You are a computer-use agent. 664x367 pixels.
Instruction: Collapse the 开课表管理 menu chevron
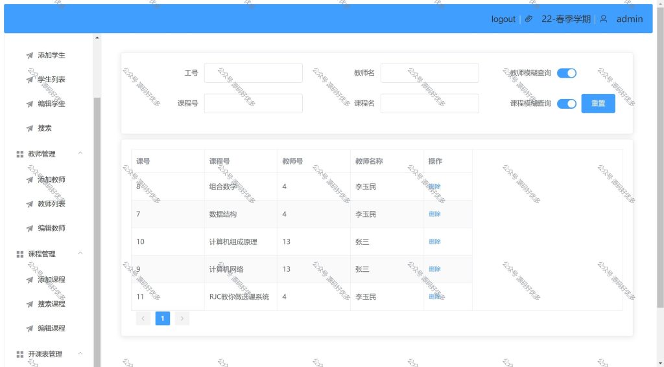pyautogui.click(x=80, y=353)
